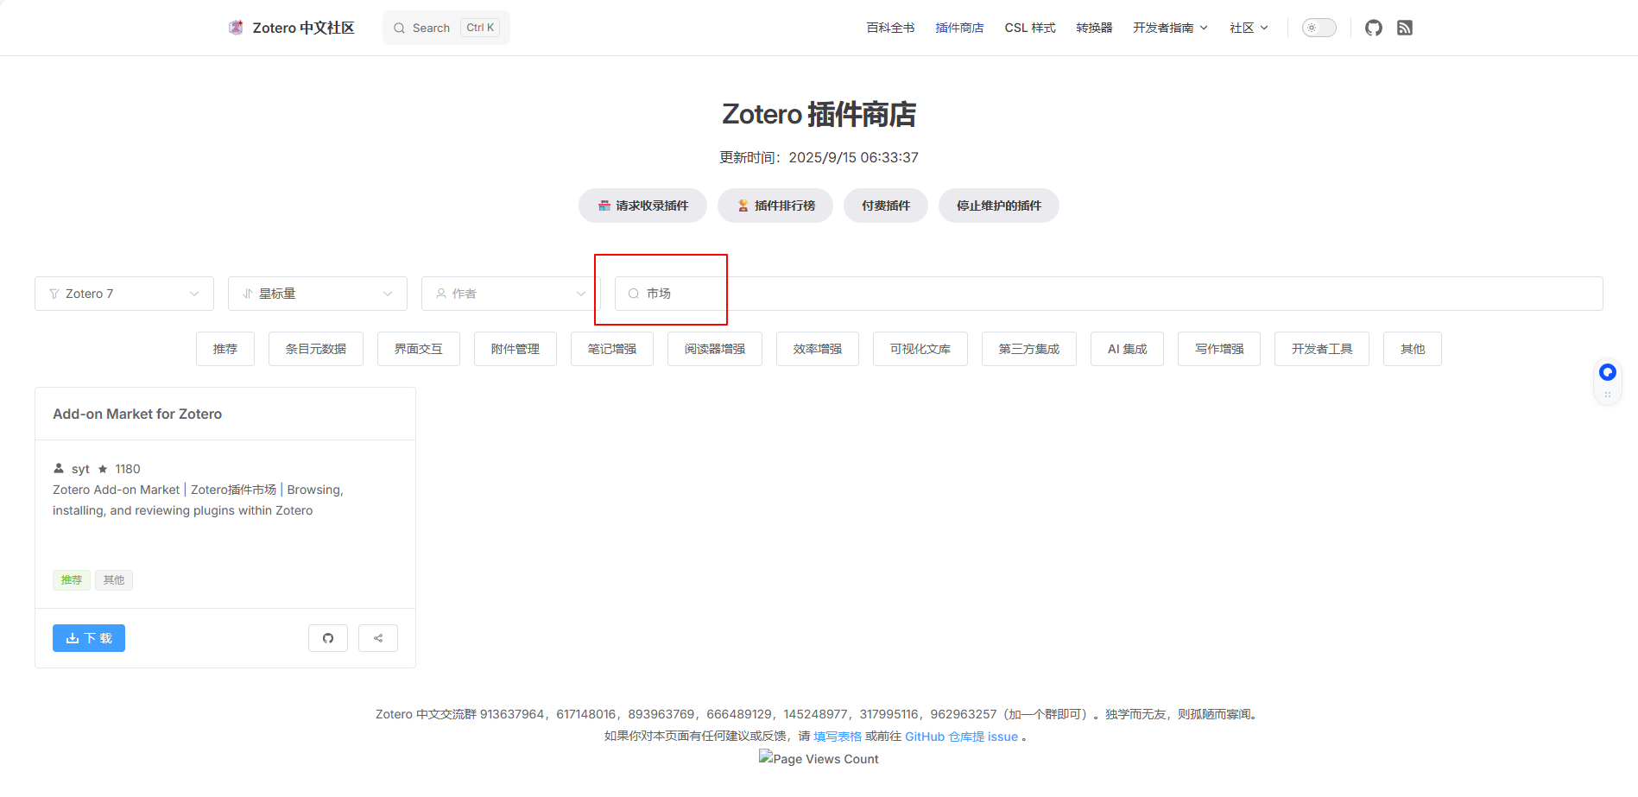1638x797 pixels.
Task: Open the 插件商店 menu item
Action: [x=959, y=28]
